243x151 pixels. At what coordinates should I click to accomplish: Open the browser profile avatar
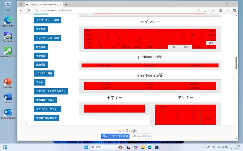point(221,10)
